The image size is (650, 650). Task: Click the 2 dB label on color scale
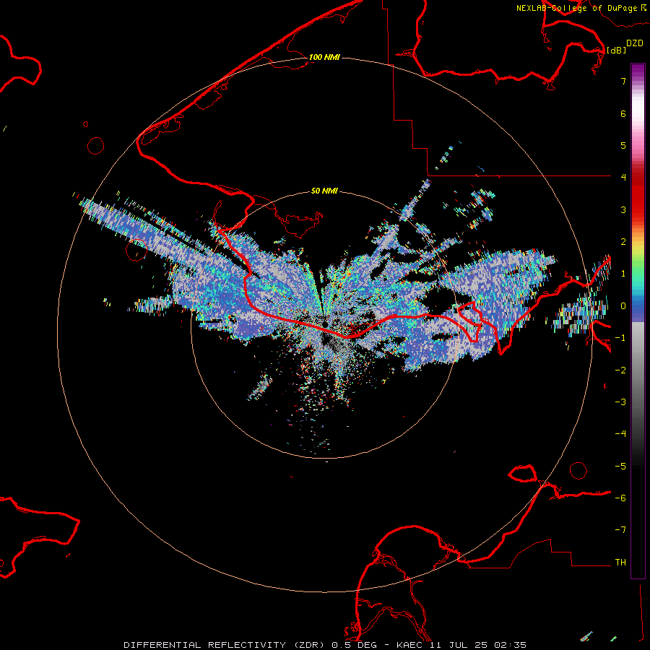(x=623, y=242)
